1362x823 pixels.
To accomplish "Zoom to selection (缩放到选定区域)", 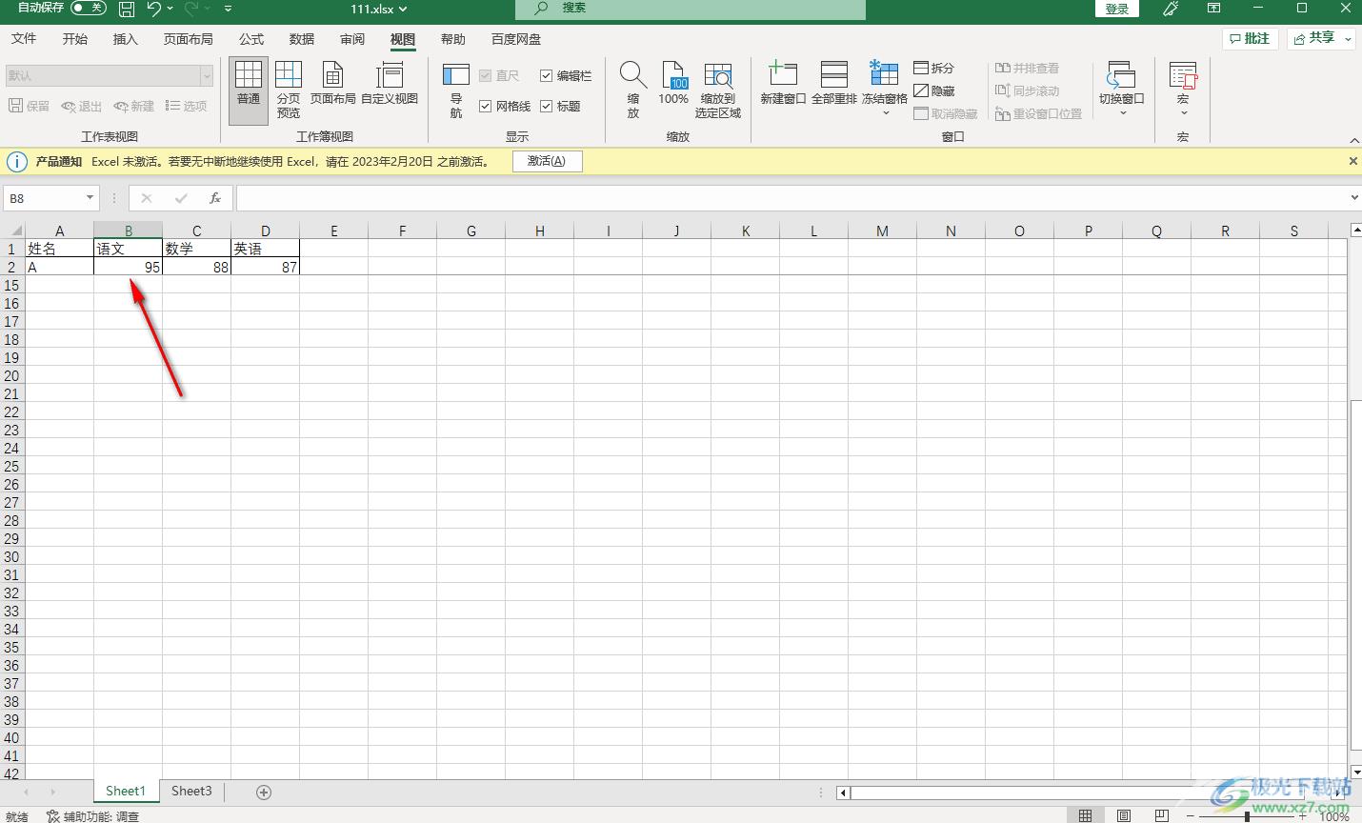I will coord(718,89).
